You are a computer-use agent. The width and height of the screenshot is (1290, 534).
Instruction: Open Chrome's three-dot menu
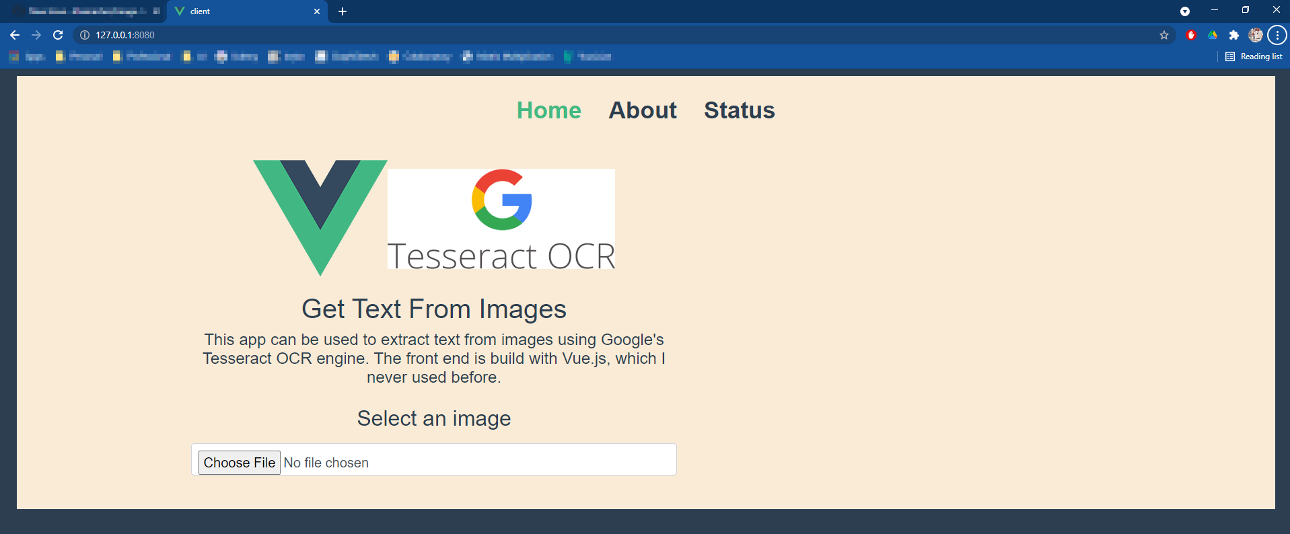[x=1277, y=35]
